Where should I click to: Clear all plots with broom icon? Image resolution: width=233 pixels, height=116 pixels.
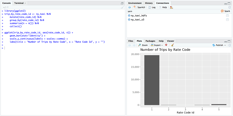coord(172,45)
